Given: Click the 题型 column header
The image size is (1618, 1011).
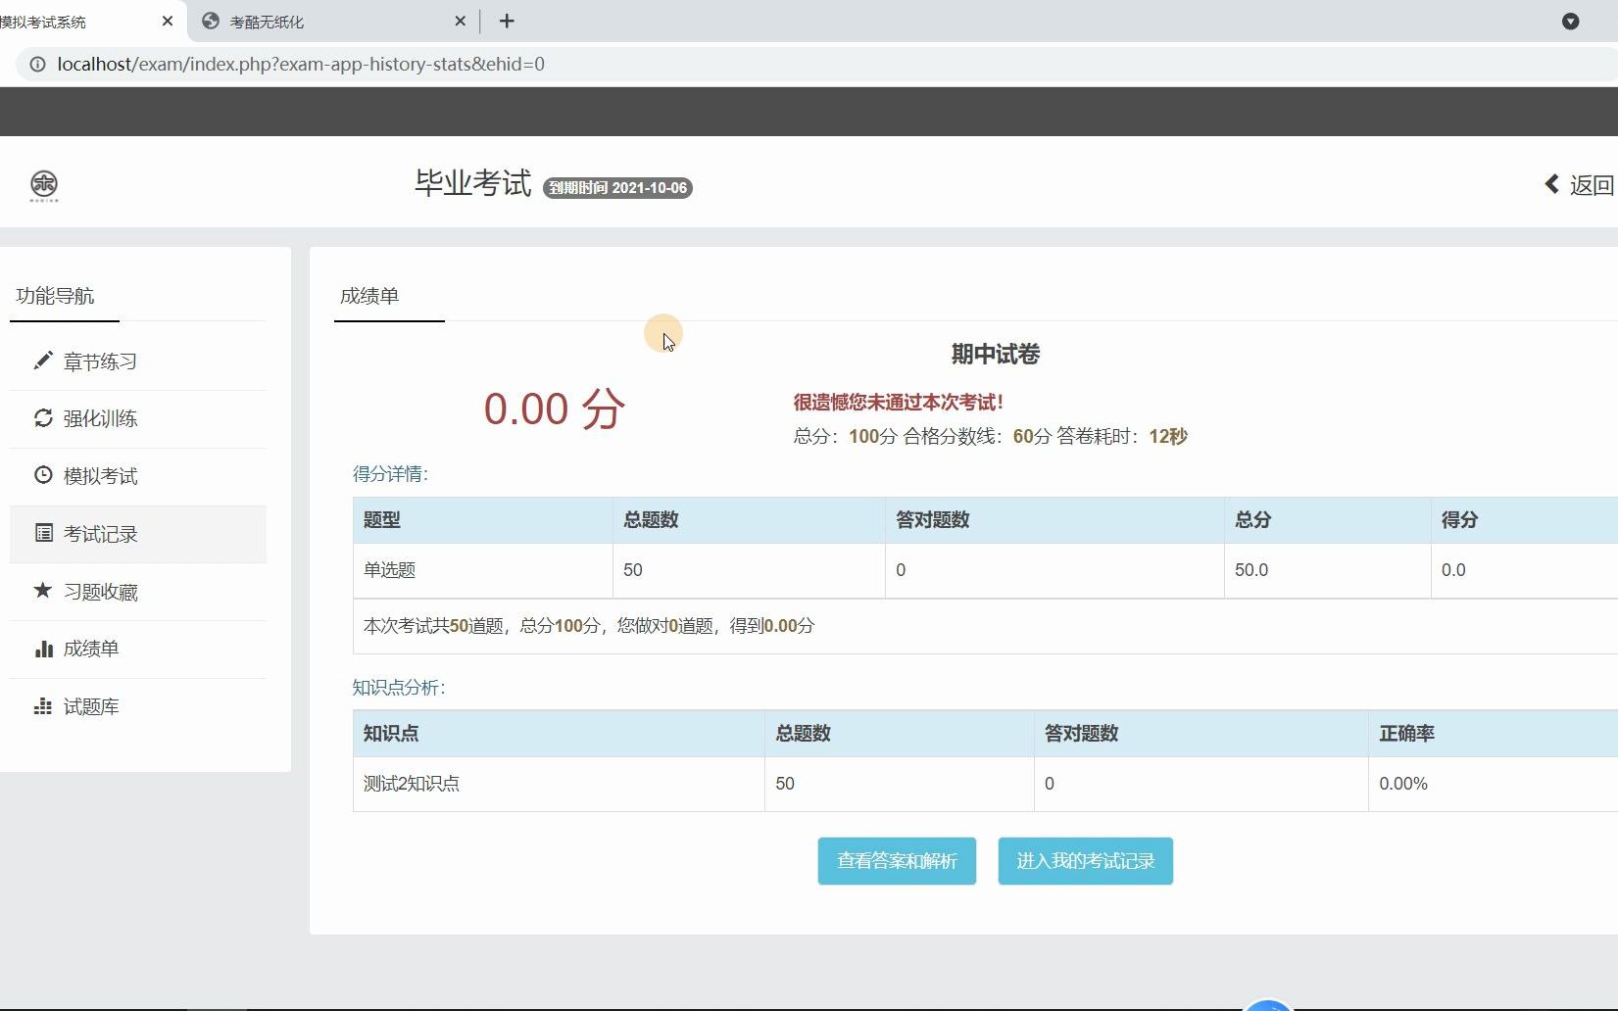Looking at the screenshot, I should pyautogui.click(x=483, y=520).
